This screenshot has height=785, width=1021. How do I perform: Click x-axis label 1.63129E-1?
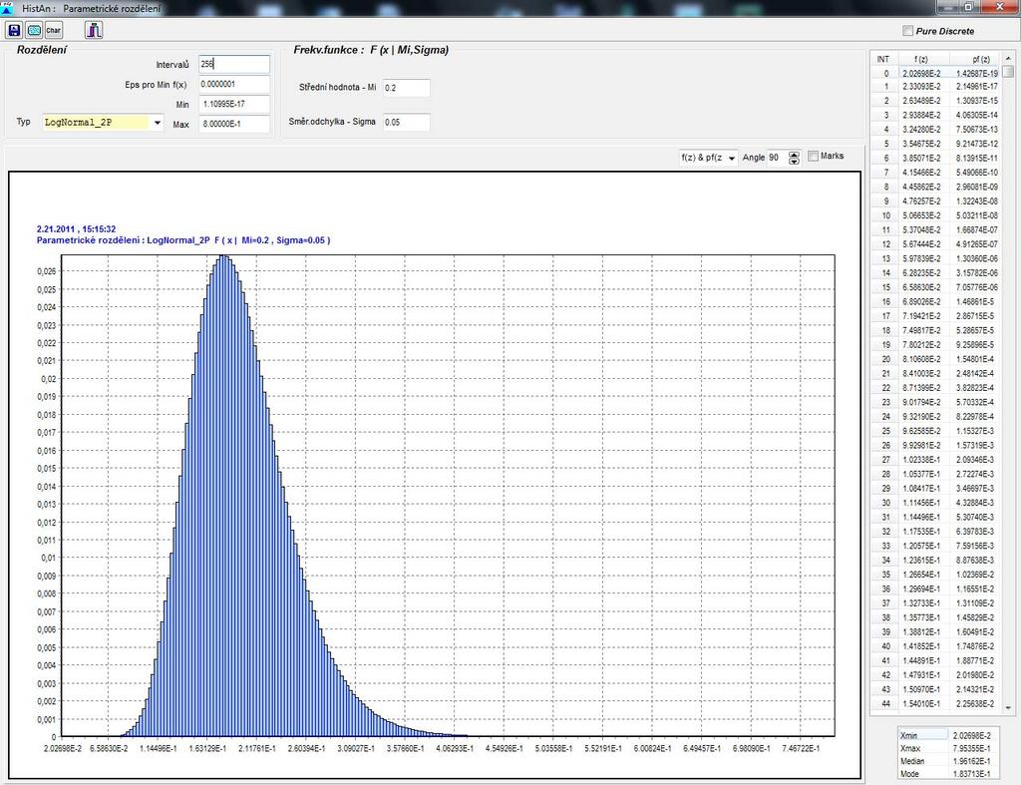pos(207,749)
